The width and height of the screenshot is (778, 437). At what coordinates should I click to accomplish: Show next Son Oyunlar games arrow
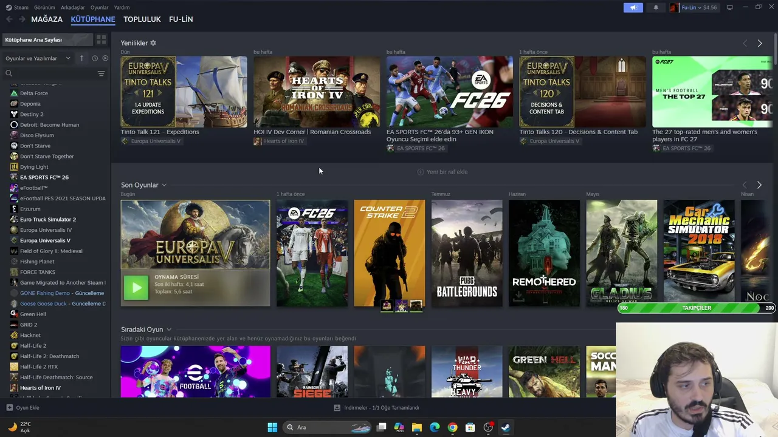pos(759,185)
